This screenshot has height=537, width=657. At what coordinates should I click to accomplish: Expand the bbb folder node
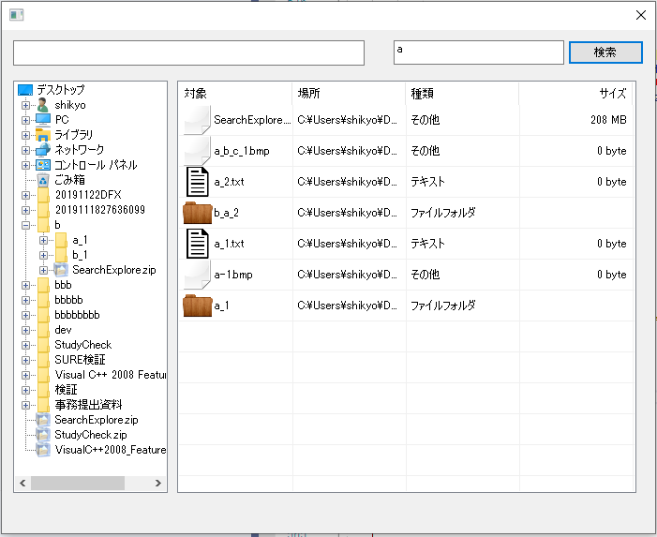[x=25, y=285]
